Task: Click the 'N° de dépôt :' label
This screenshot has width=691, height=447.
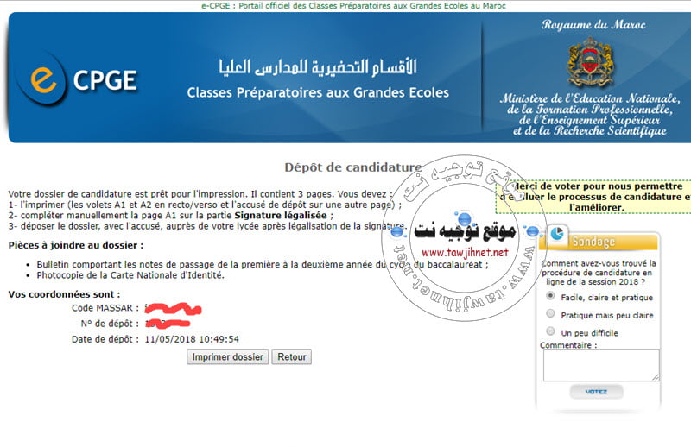Action: (110, 324)
